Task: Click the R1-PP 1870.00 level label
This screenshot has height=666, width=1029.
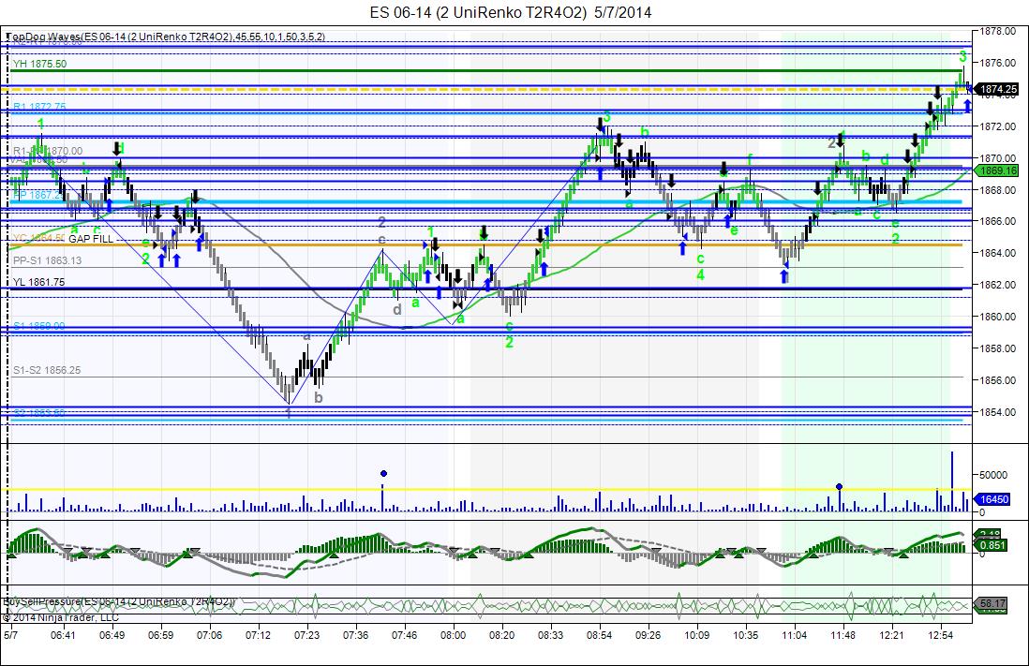Action: (x=48, y=150)
